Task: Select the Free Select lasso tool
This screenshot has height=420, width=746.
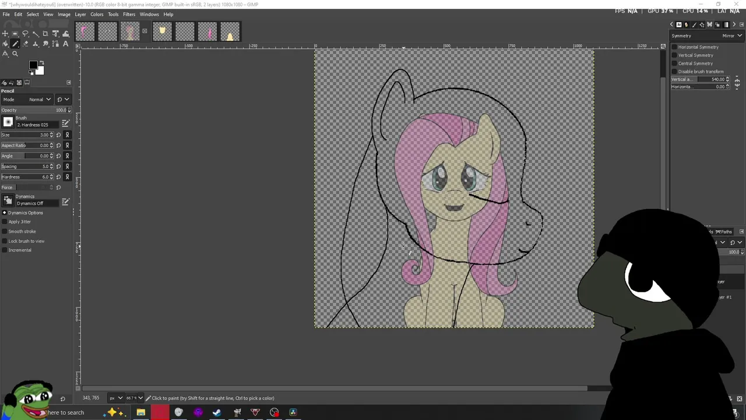Action: point(25,34)
